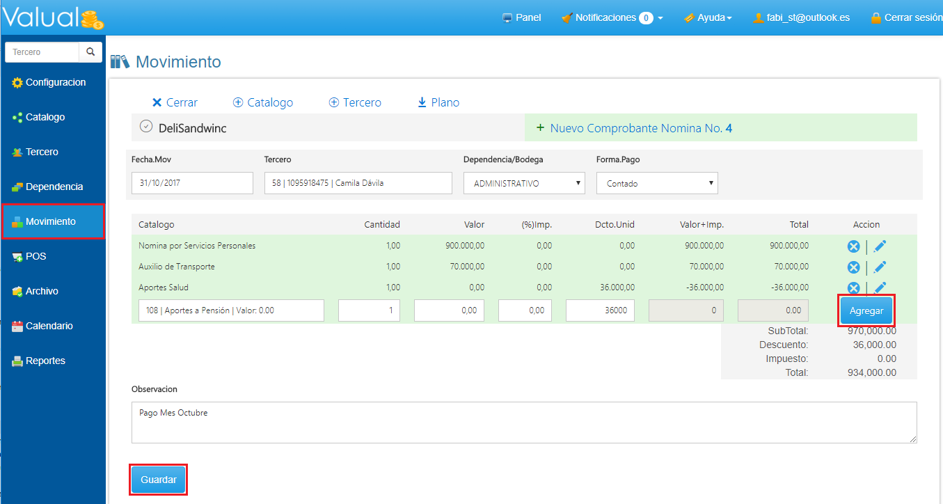This screenshot has width=943, height=504.
Task: Open Configuracion in the sidebar
Action: (55, 82)
